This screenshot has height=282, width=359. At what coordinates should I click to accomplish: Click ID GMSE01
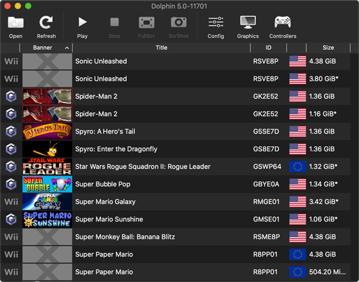coord(266,219)
